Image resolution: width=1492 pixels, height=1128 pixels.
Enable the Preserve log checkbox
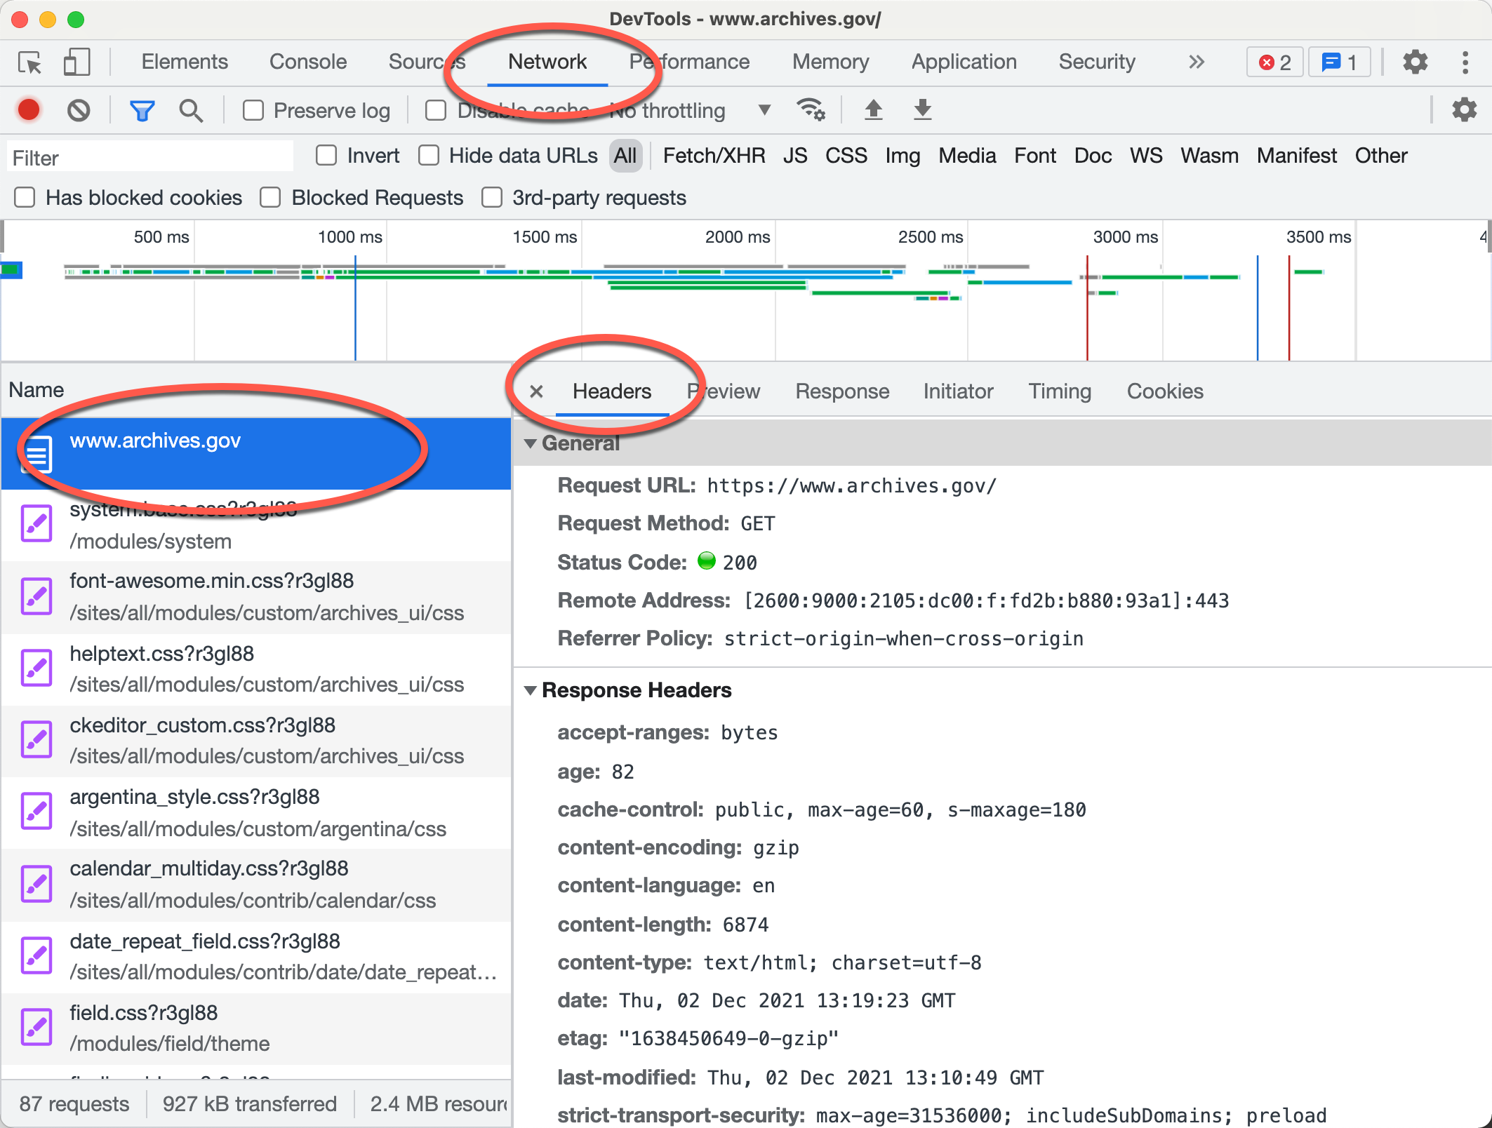pos(253,110)
